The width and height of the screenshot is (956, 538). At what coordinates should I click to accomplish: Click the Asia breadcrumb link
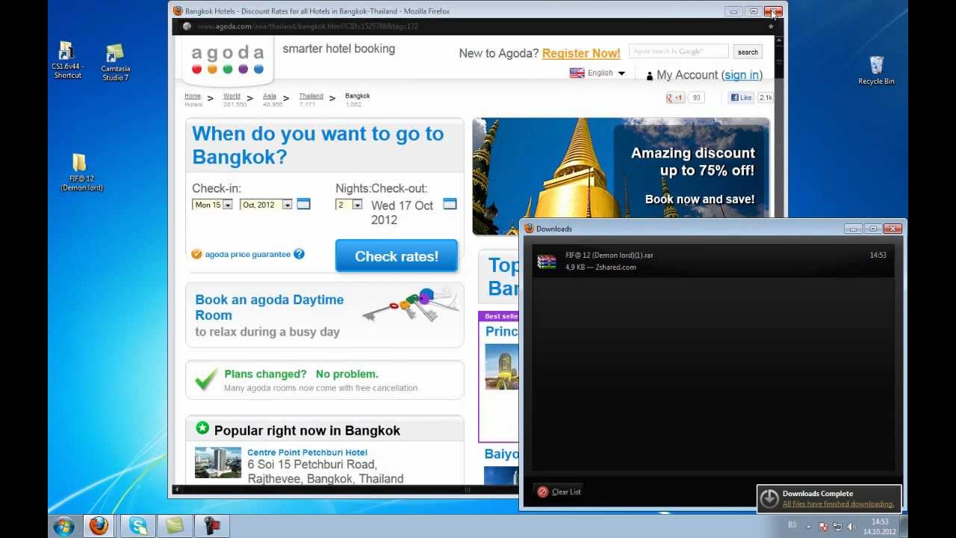coord(270,96)
